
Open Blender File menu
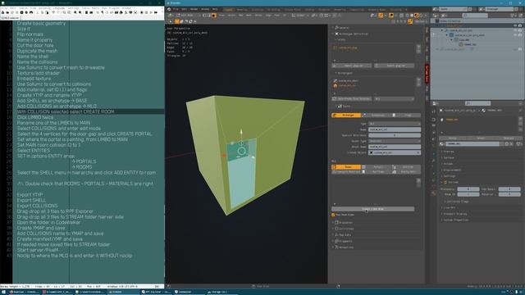(x=176, y=9)
